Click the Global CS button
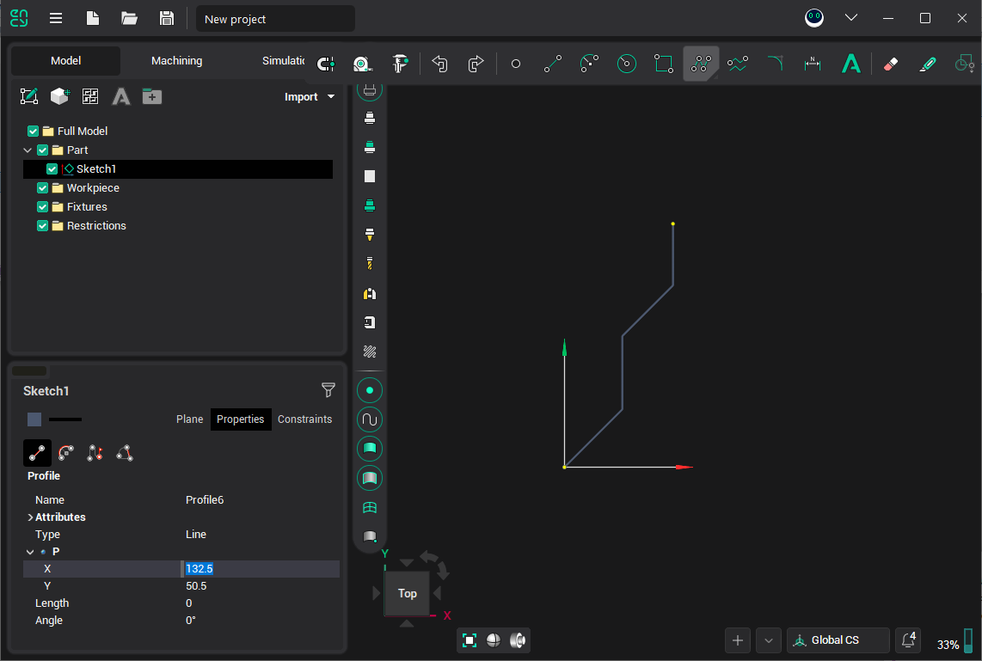 coord(838,640)
